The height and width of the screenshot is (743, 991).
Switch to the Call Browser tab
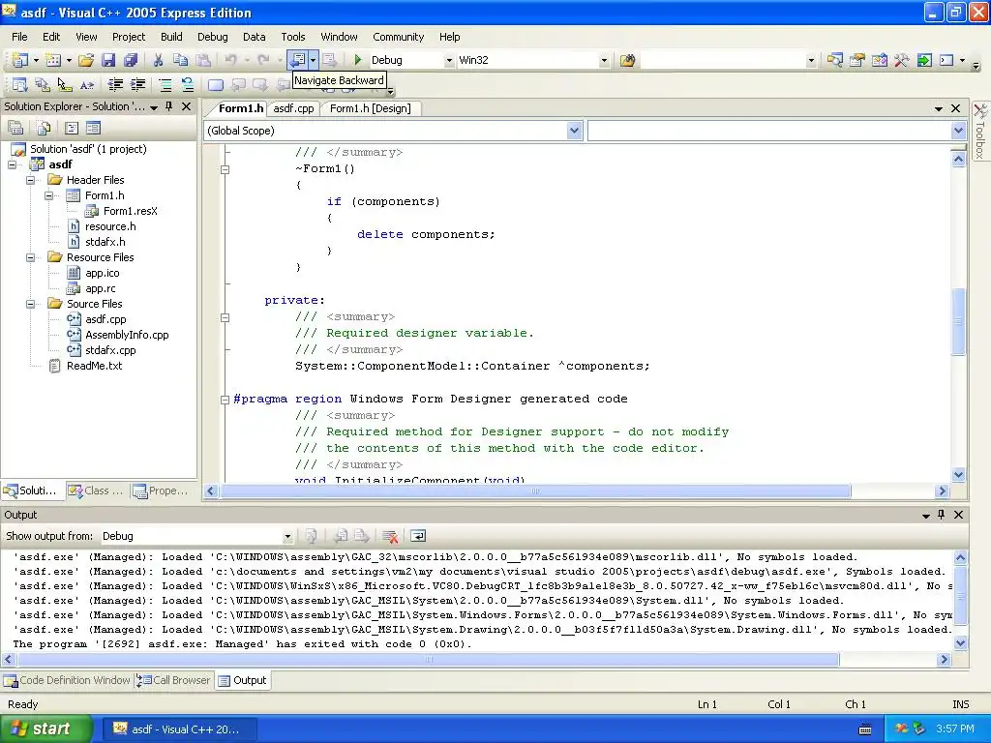pos(174,680)
